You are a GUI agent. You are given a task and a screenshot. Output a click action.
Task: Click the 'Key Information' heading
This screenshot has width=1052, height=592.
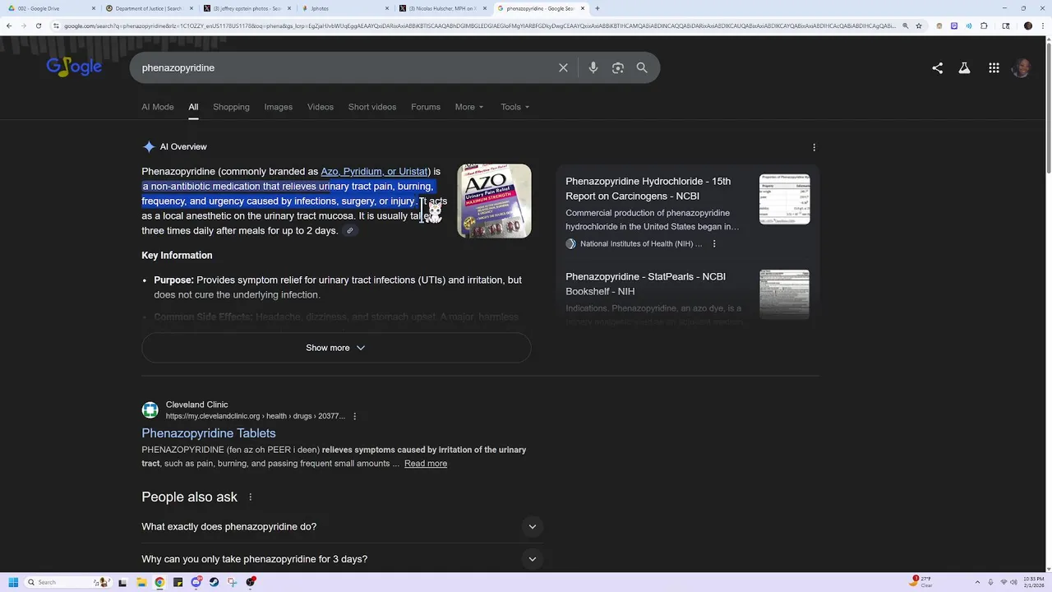(x=177, y=256)
